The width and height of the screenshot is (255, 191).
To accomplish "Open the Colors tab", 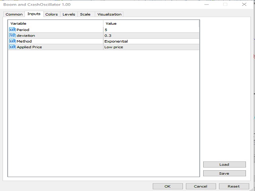I will (51, 14).
